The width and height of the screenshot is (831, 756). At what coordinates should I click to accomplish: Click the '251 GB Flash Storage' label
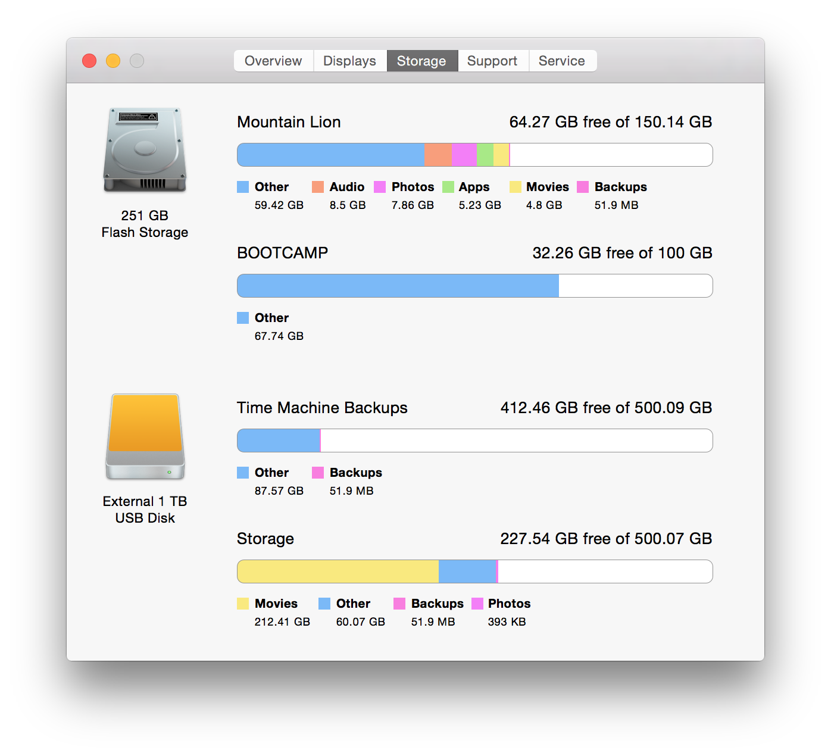click(x=145, y=224)
